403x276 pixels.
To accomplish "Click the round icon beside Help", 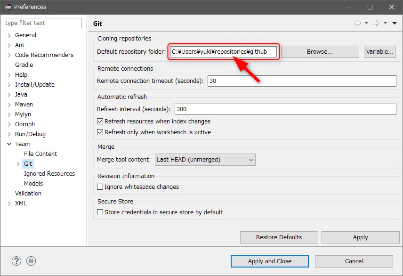I will (31, 261).
